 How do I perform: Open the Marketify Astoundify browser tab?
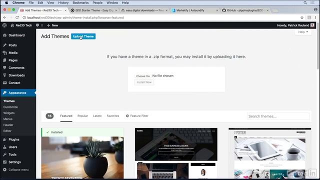(x=194, y=10)
